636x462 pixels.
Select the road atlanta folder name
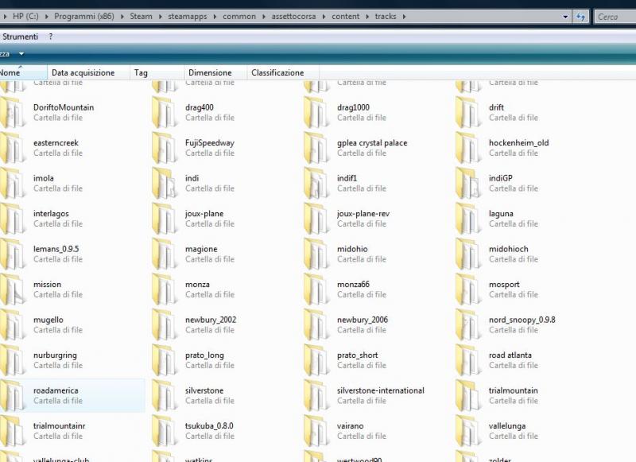tap(510, 355)
